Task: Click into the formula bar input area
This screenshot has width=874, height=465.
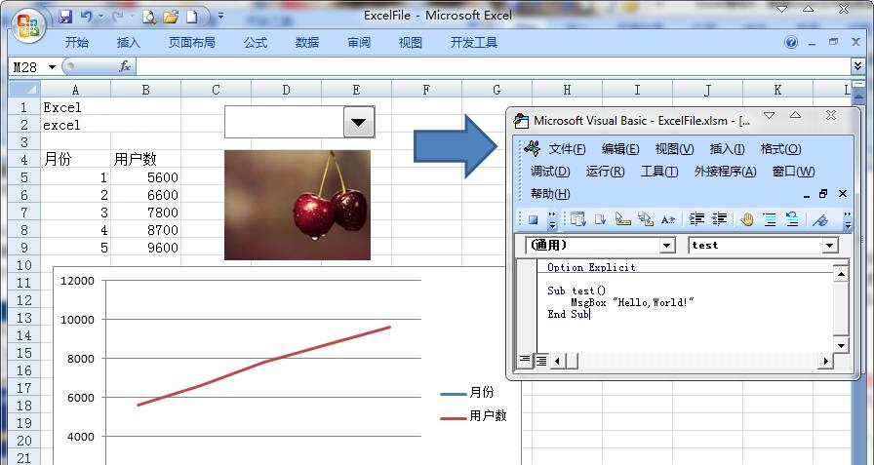Action: (x=494, y=67)
